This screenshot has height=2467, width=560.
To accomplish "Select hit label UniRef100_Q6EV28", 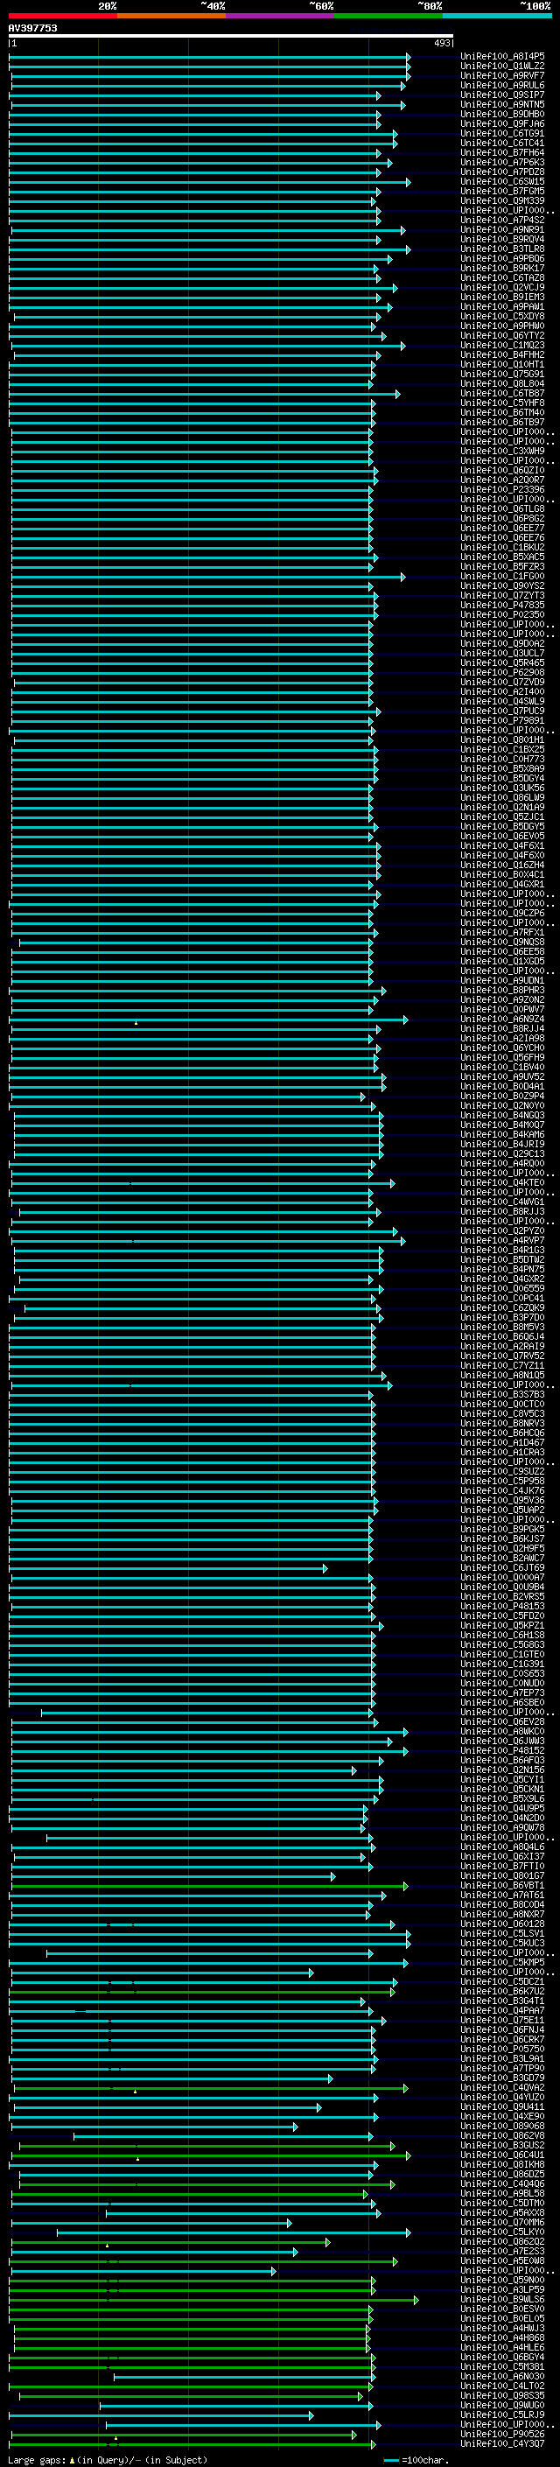I will (x=502, y=1722).
